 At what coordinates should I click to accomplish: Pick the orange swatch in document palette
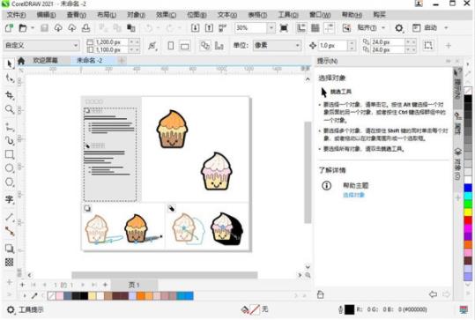click(141, 296)
